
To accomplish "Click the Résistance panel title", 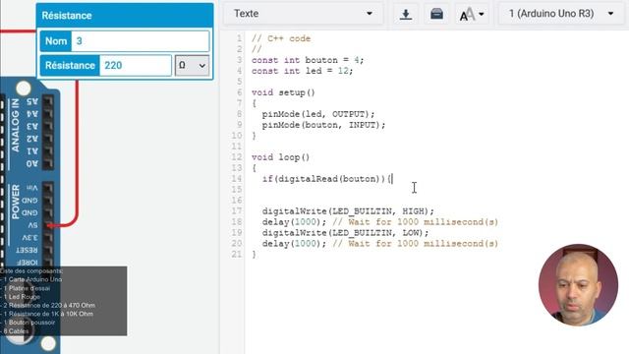I will coord(67,16).
